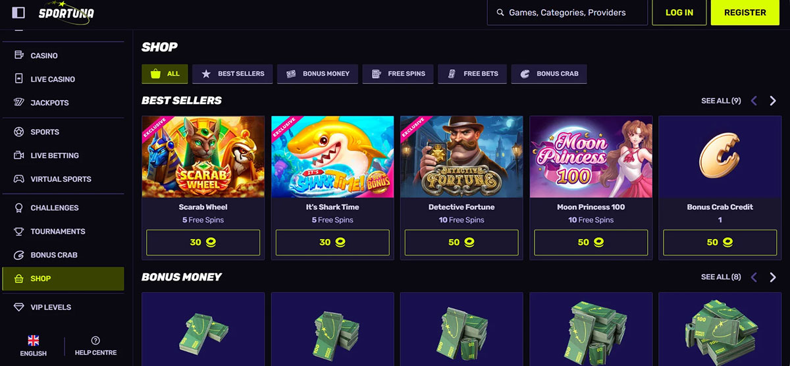This screenshot has width=790, height=366.
Task: Open the Casino section icon
Action: tap(18, 55)
